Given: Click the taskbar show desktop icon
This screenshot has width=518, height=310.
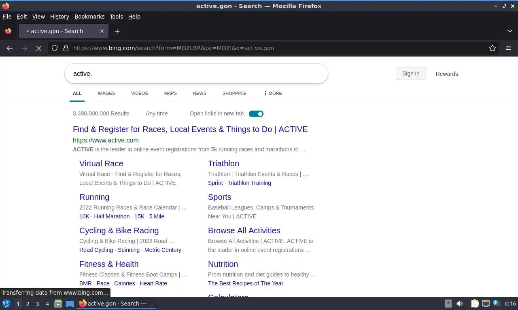Looking at the screenshot, I should 70,304.
